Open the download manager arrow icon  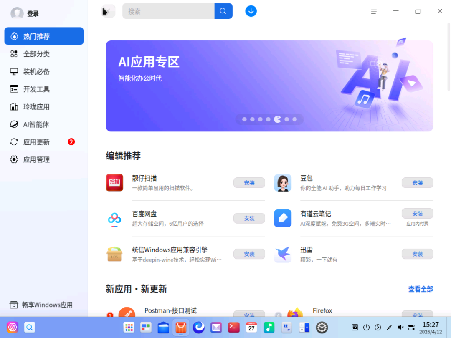[251, 11]
